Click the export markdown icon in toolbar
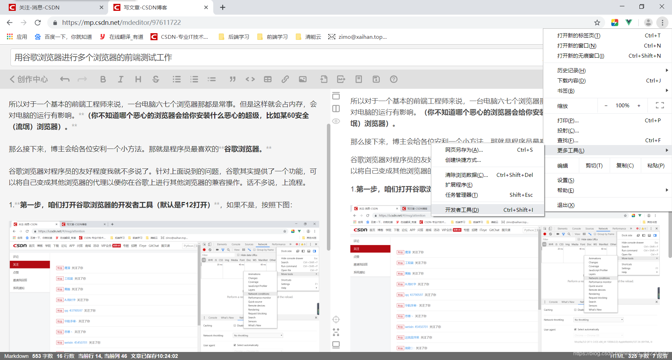The height and width of the screenshot is (360, 672). pyautogui.click(x=341, y=79)
